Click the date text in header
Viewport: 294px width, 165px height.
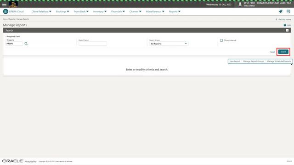[x=219, y=5]
